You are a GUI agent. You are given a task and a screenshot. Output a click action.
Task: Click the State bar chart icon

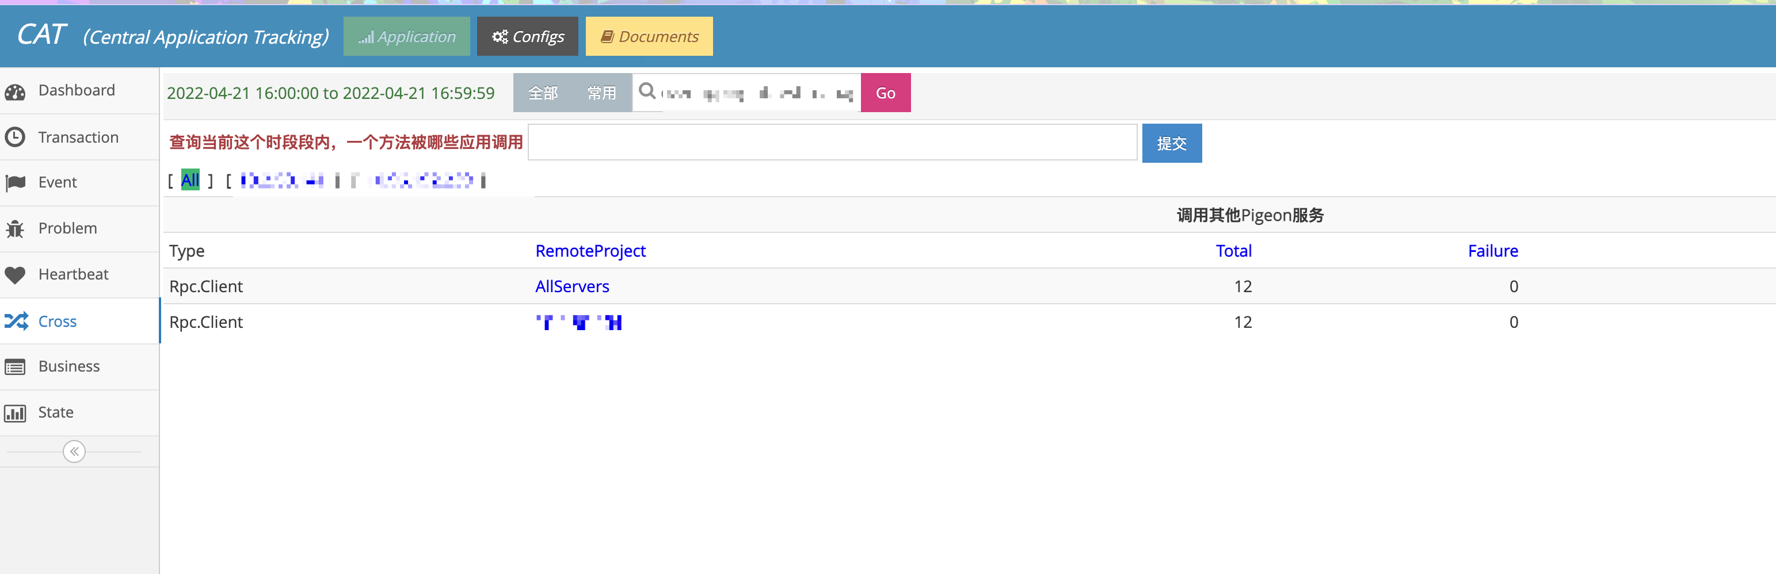(x=14, y=413)
